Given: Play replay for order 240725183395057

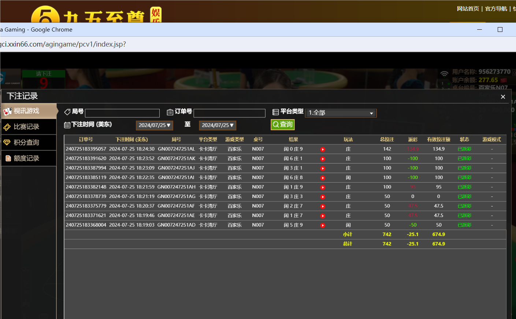Looking at the screenshot, I should tap(322, 149).
